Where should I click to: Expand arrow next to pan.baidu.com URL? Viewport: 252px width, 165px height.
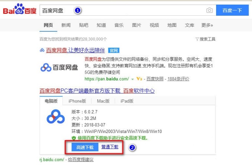(132, 79)
